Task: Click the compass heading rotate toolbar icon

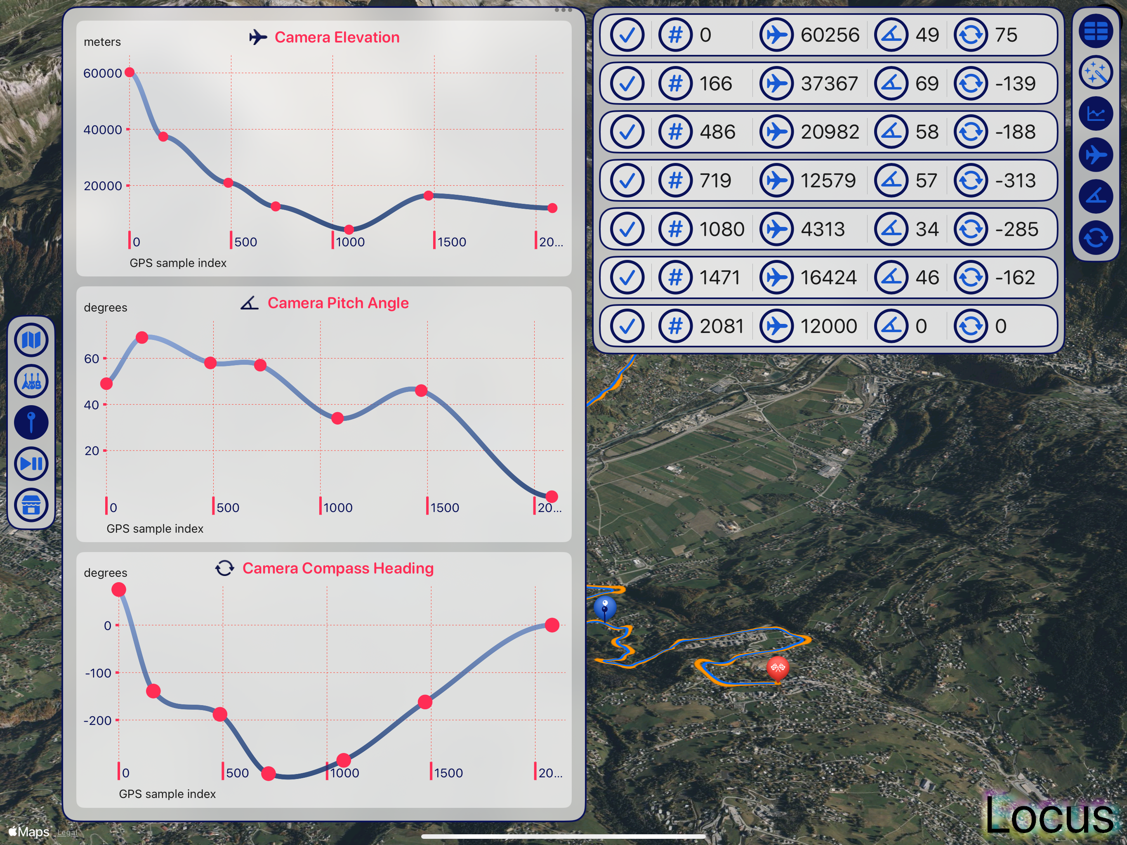Action: point(1095,238)
